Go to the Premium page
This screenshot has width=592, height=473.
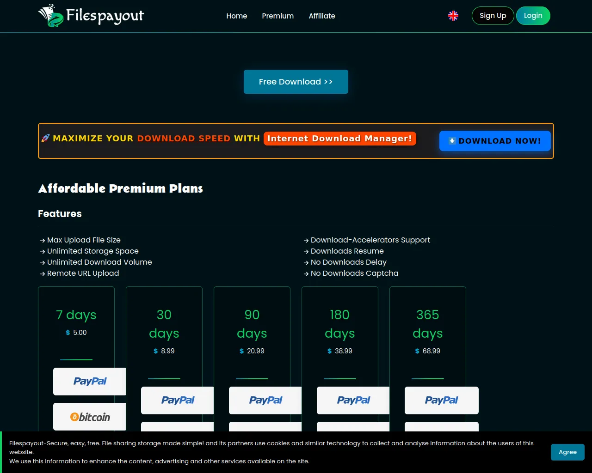point(277,16)
